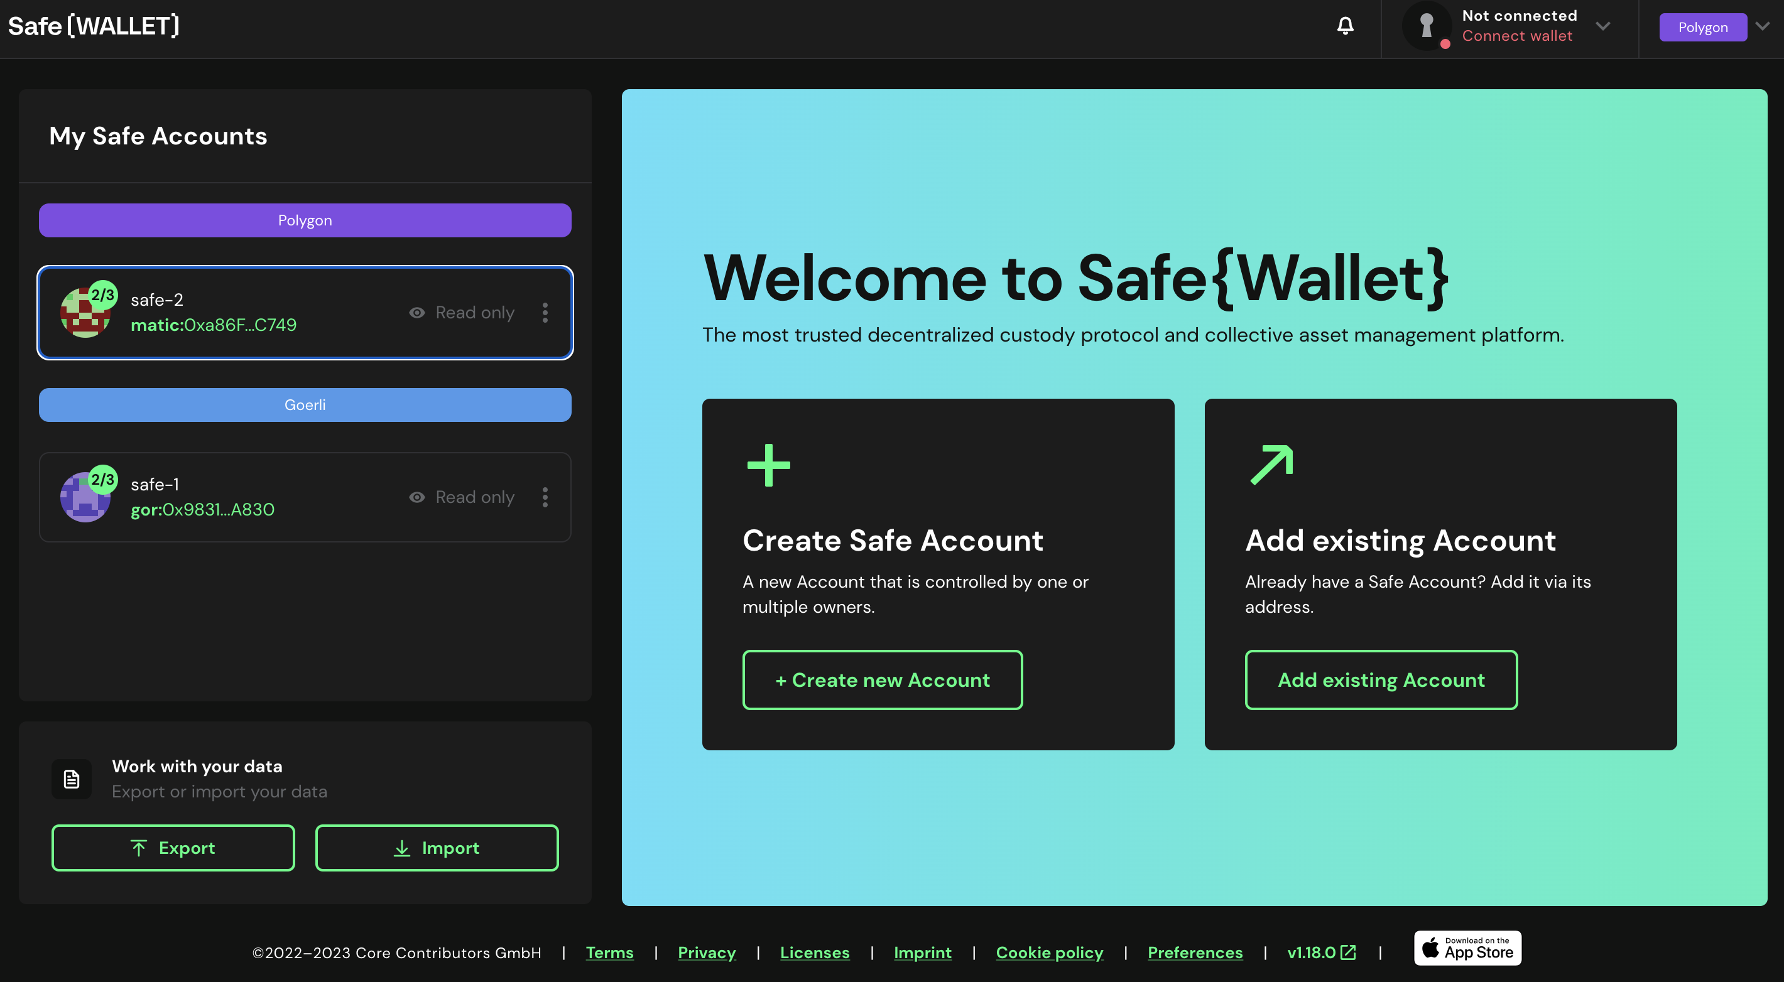This screenshot has width=1784, height=982.
Task: Click the safe-2 Read only eye icon
Action: click(417, 313)
